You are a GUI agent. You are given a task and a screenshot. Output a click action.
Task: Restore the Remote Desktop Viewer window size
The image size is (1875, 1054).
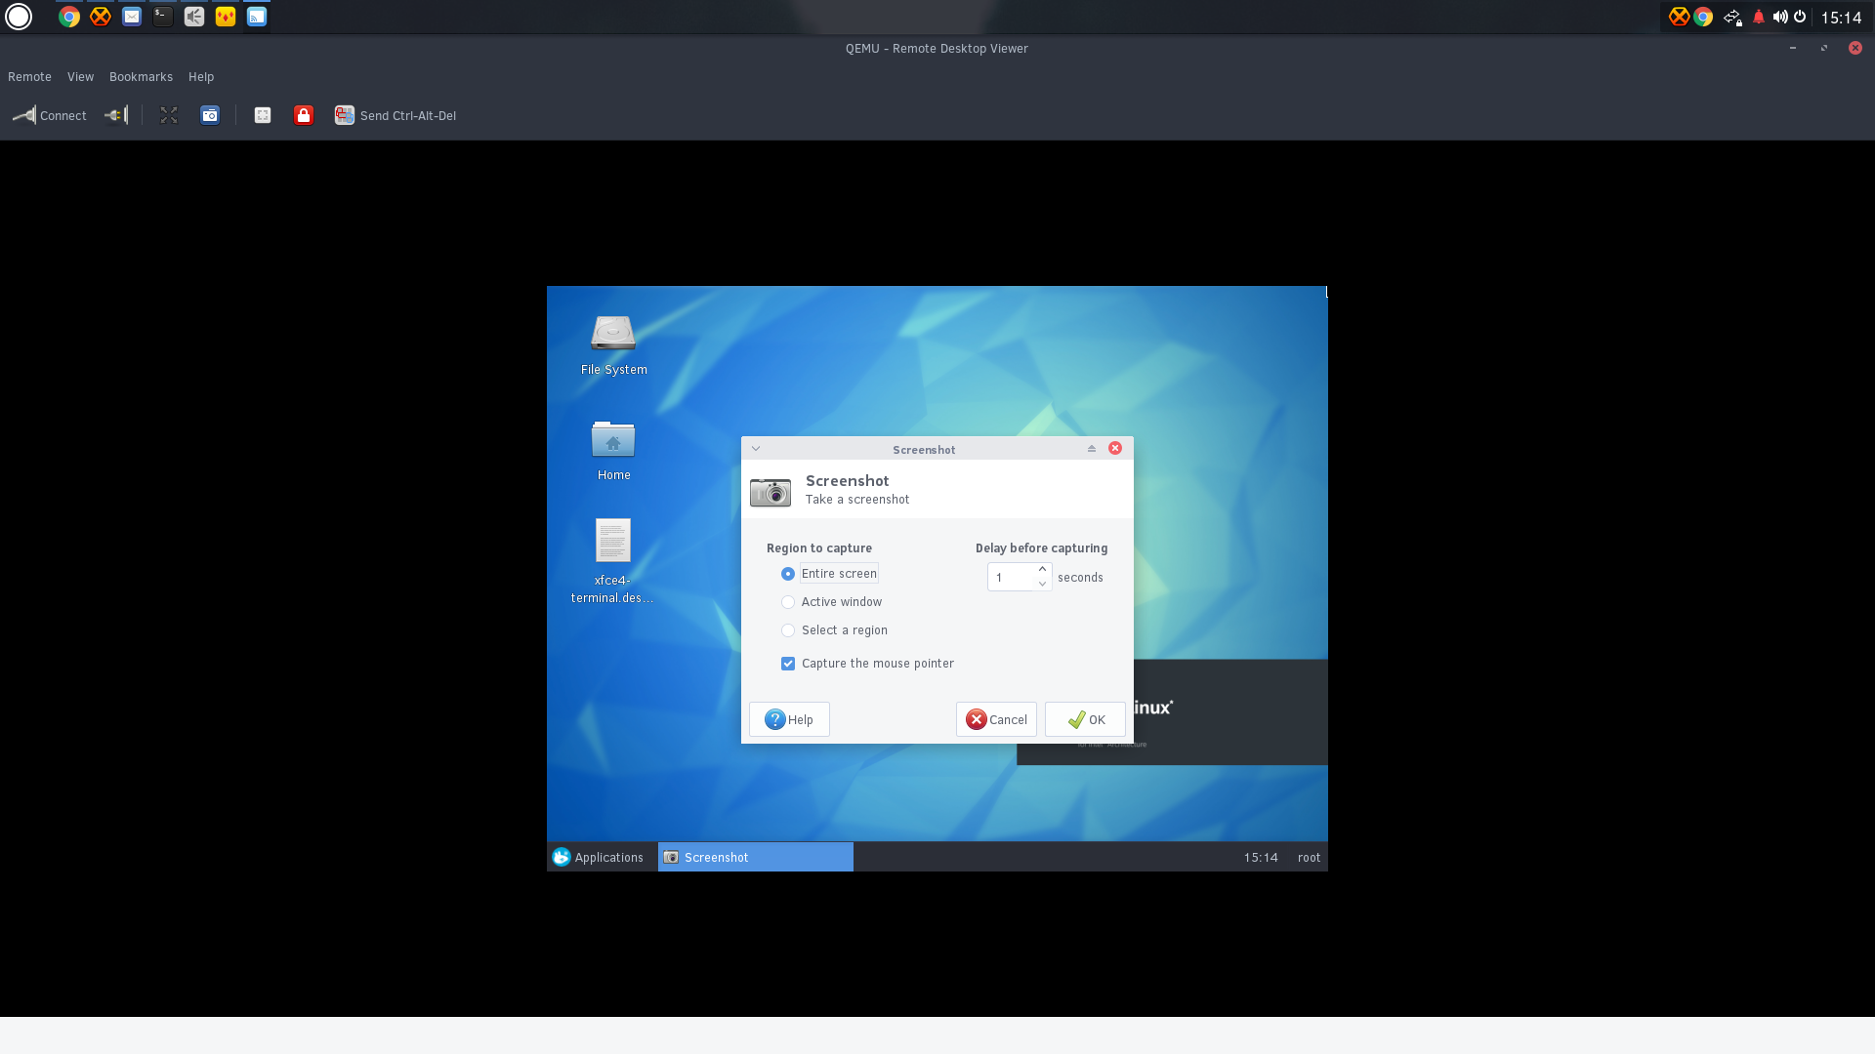point(1824,48)
